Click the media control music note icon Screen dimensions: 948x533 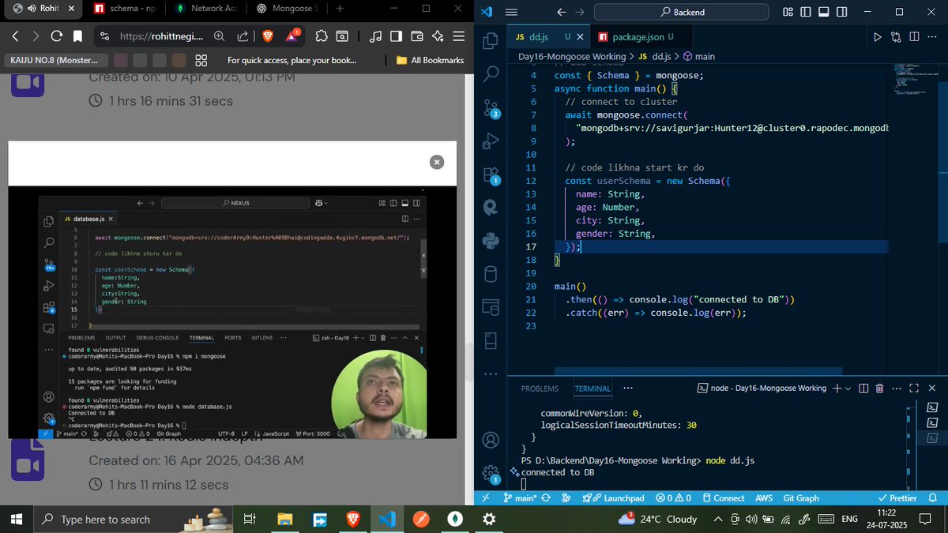pyautogui.click(x=375, y=36)
